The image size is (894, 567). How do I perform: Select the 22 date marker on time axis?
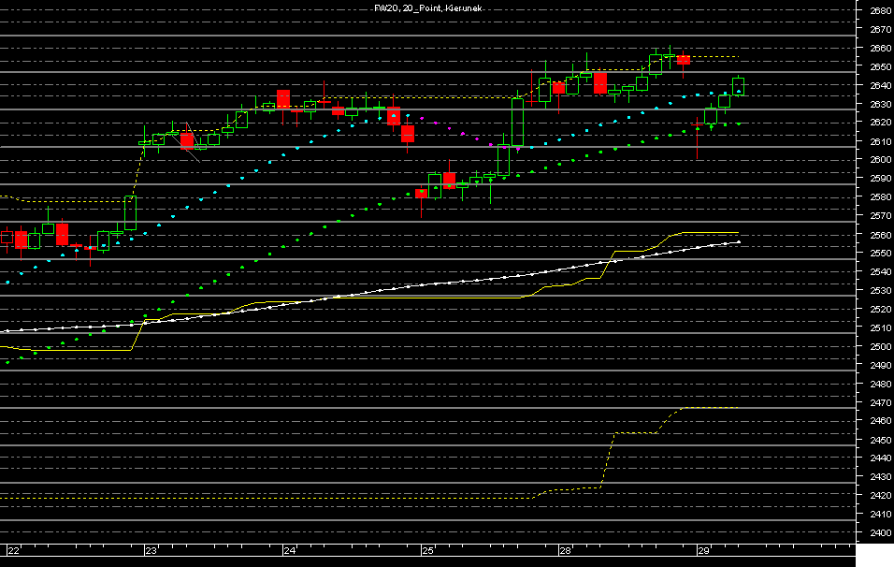click(13, 550)
